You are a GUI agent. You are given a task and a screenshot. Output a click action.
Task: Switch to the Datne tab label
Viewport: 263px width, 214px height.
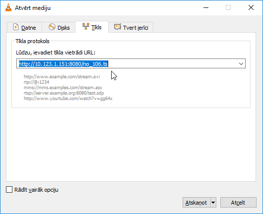pos(29,28)
